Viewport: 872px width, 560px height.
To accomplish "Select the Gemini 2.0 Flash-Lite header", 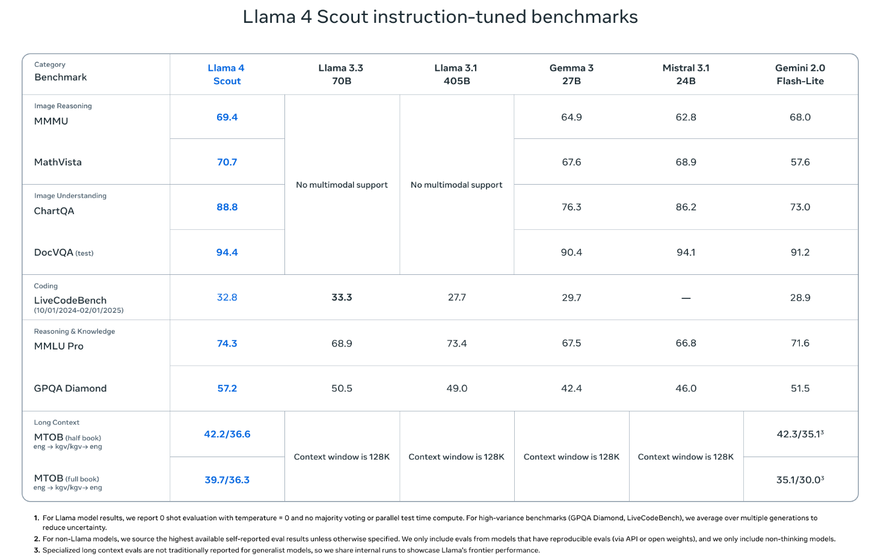I will [800, 75].
